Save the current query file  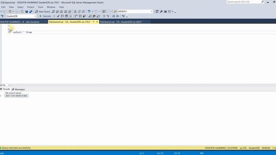click(x=27, y=12)
